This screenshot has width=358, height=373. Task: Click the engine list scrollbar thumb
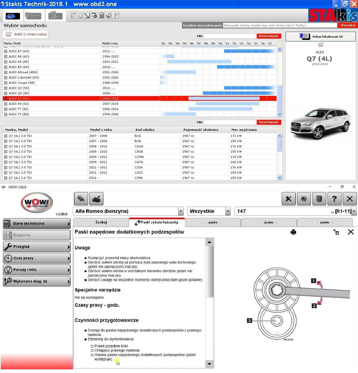coord(279,145)
